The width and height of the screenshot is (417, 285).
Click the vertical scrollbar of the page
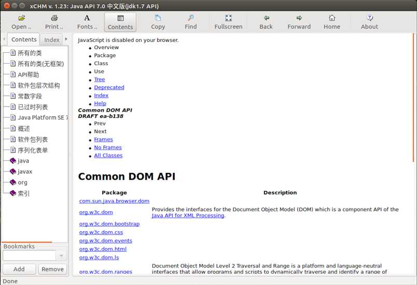click(413, 98)
